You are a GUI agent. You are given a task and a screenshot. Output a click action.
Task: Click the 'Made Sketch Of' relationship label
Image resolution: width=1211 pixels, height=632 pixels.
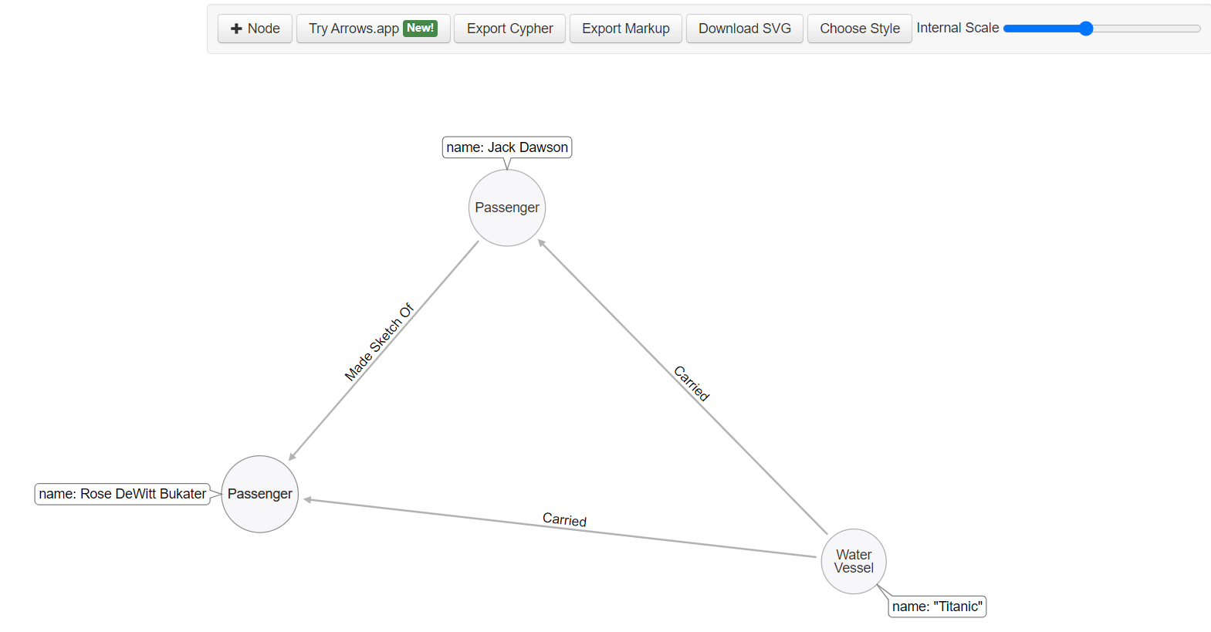[x=379, y=342]
